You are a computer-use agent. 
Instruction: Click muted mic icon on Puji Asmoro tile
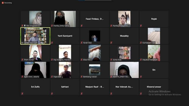(x=52, y=59)
